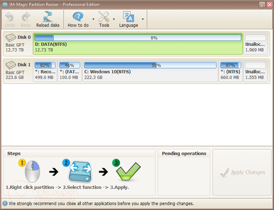Minimize the Partition Resizer window

click(x=262, y=5)
